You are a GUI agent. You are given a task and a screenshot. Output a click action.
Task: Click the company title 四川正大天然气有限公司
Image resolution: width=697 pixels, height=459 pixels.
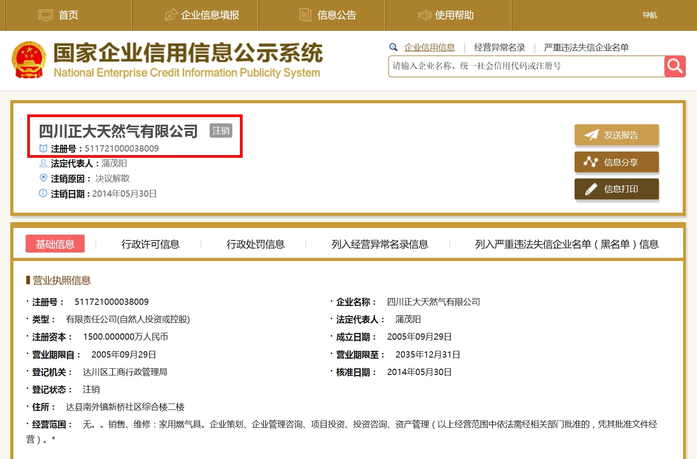(x=118, y=131)
